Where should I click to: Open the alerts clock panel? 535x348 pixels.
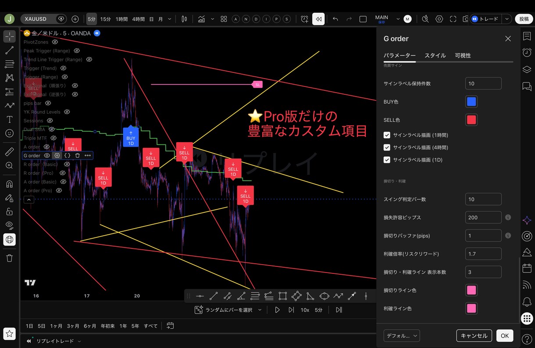pyautogui.click(x=527, y=52)
